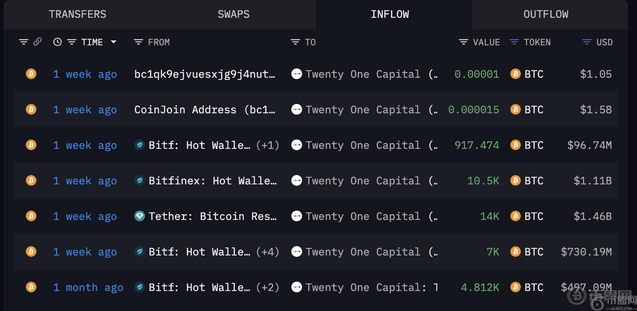Viewport: 637px width, 311px height.
Task: Click the Bitcoin icon beside 917.474 value
Action: pos(515,145)
